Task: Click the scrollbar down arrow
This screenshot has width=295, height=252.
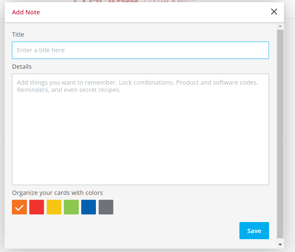Action: click(x=280, y=244)
